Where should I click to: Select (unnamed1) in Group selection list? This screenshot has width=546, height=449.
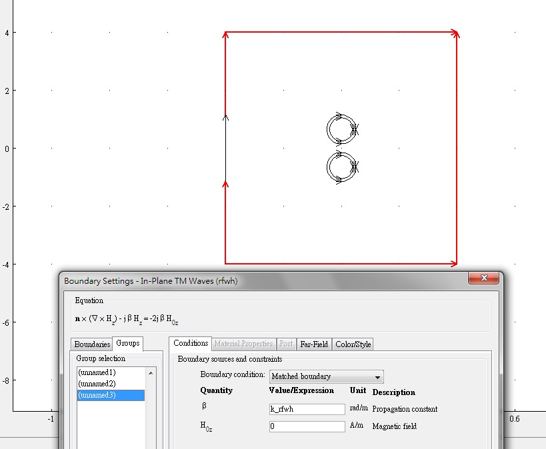coord(97,372)
